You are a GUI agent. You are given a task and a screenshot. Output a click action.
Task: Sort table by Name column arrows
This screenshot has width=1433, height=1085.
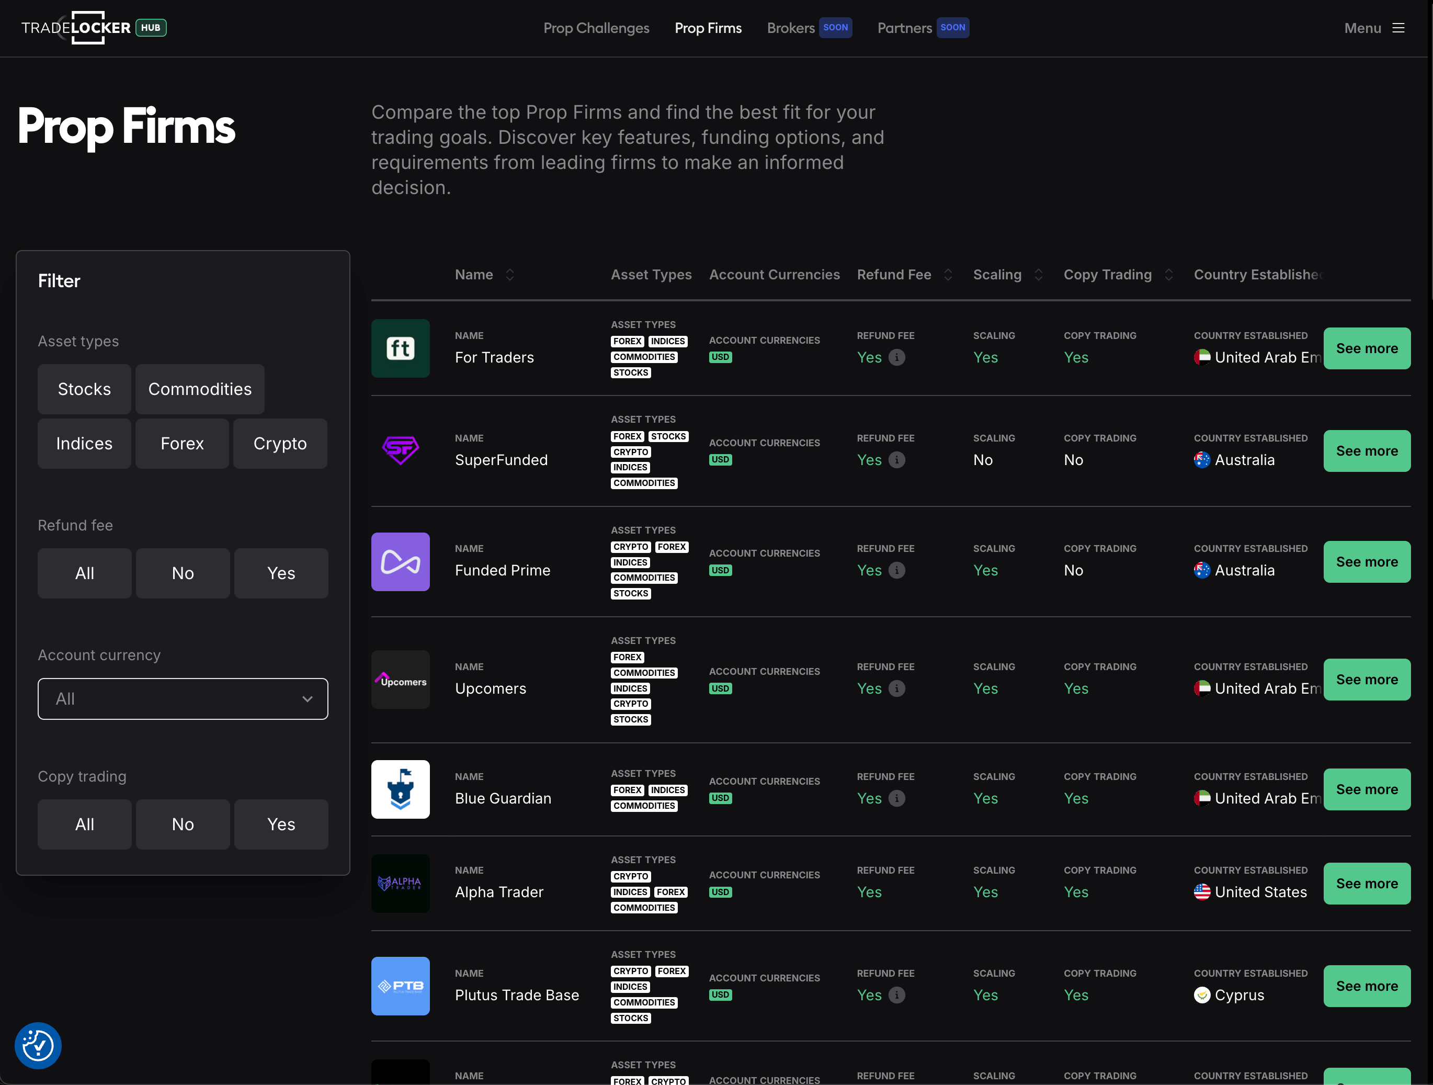point(510,275)
